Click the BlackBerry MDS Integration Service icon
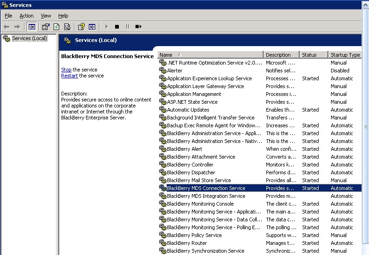 click(163, 196)
